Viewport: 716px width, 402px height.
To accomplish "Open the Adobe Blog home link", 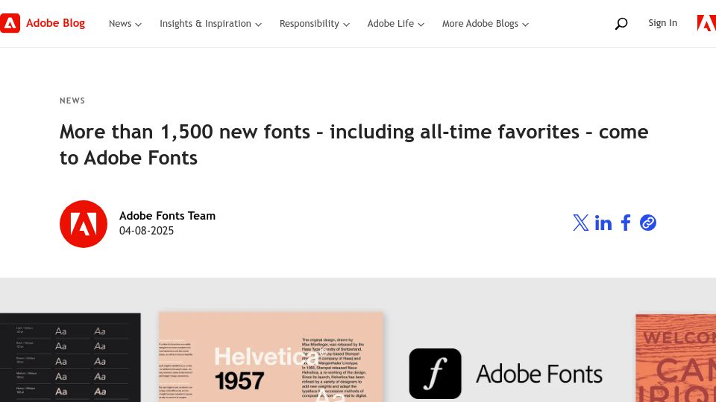I will point(55,23).
